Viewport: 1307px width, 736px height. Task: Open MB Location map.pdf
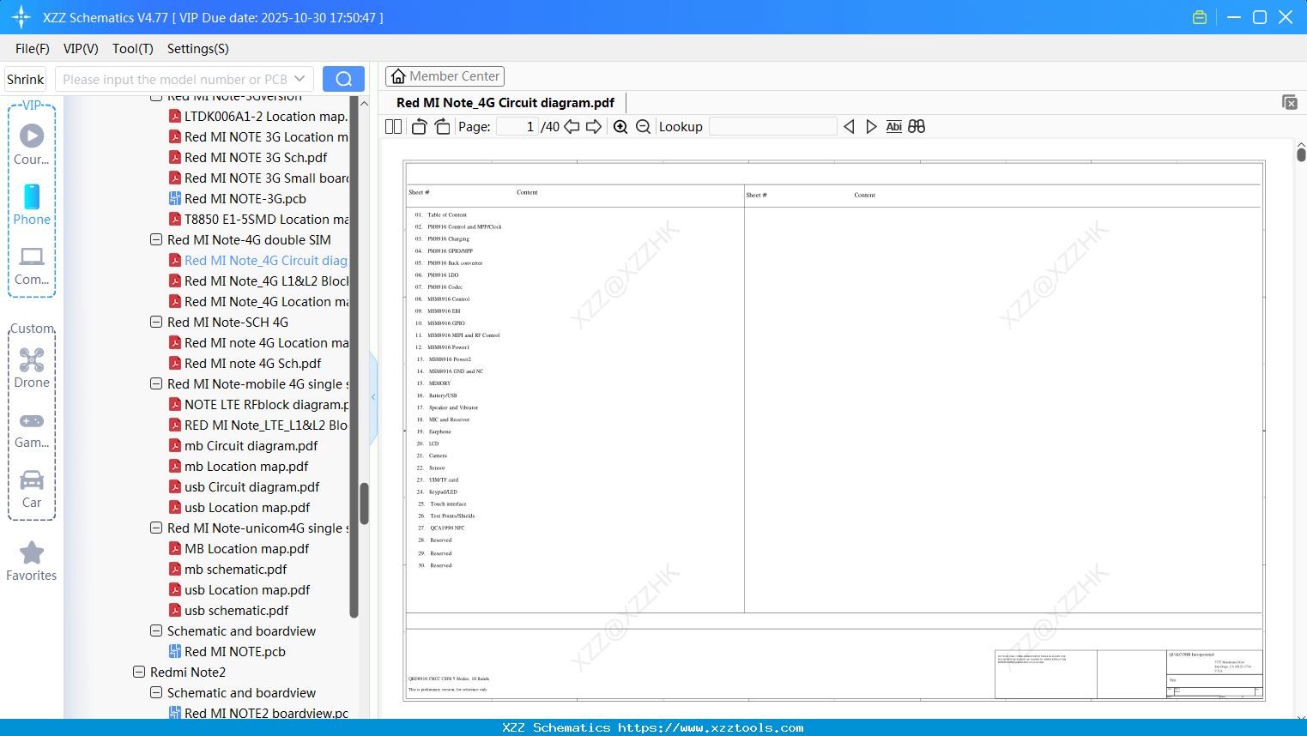pyautogui.click(x=239, y=549)
